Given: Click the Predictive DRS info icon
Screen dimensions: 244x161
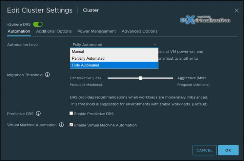Looking at the screenshot, I should [x=38, y=114].
